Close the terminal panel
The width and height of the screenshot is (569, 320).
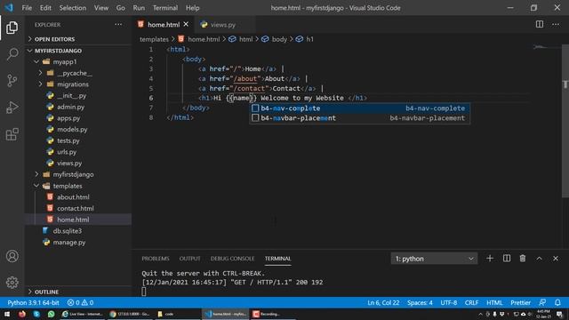(556, 259)
